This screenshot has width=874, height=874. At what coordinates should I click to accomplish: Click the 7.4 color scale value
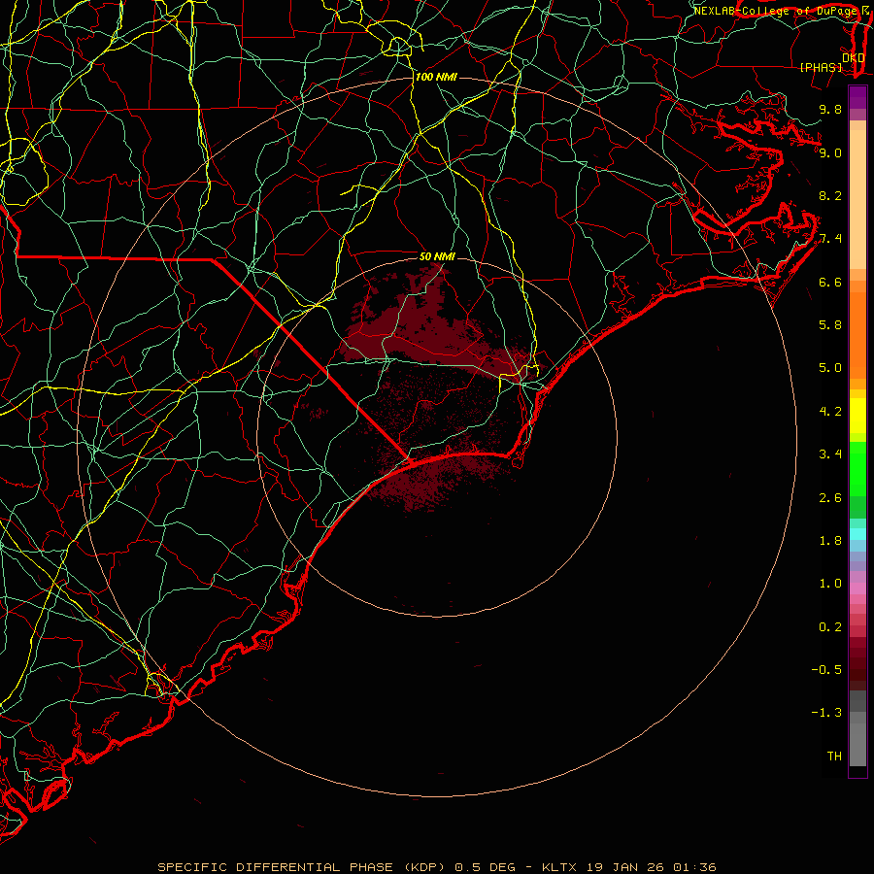point(830,239)
